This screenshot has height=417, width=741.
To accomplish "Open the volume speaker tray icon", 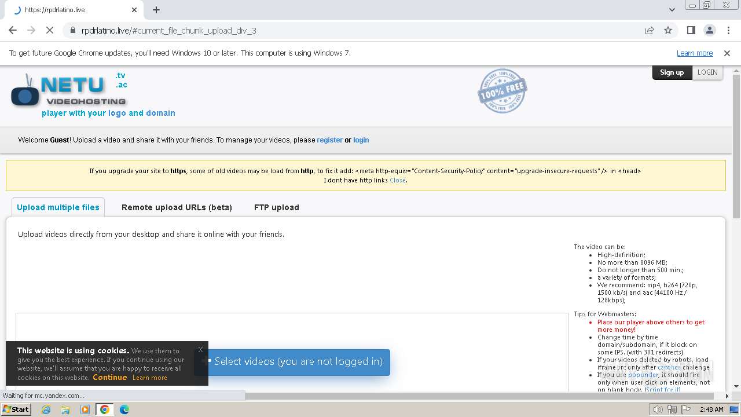I will (x=658, y=409).
